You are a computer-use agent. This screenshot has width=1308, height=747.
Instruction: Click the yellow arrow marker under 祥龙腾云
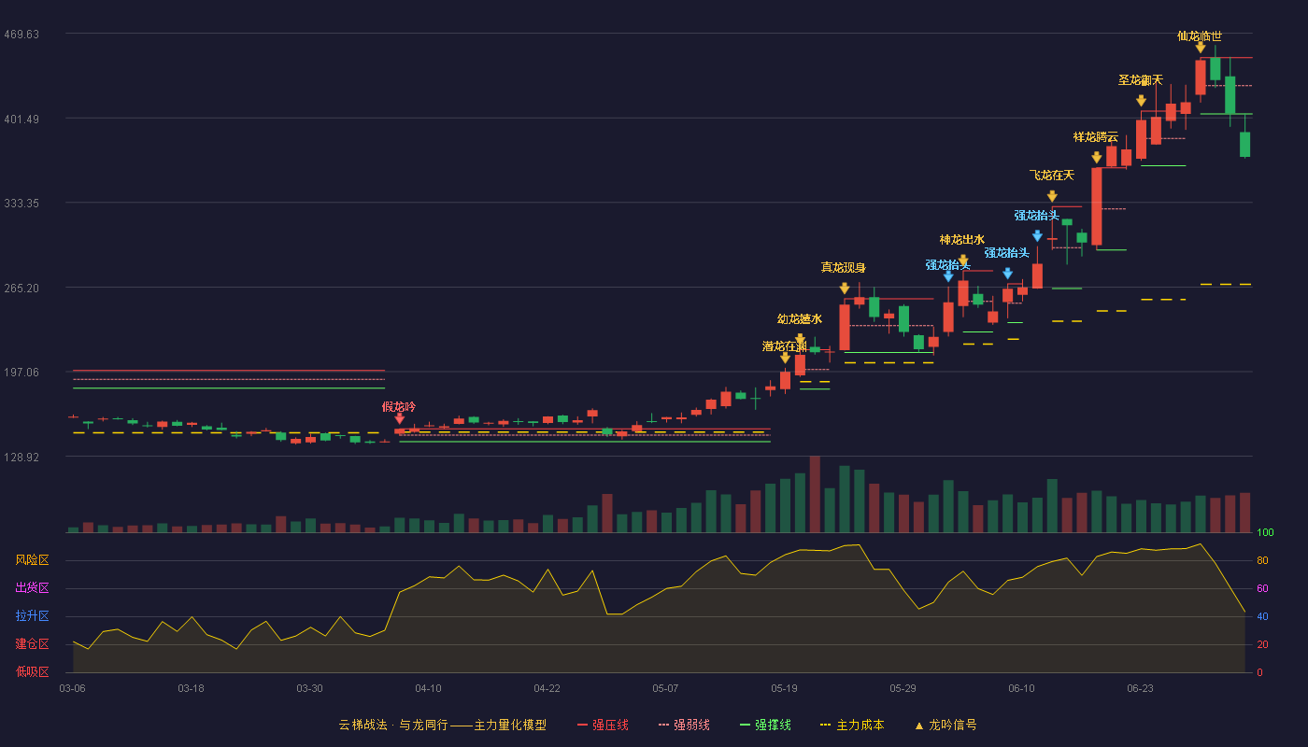1096,158
